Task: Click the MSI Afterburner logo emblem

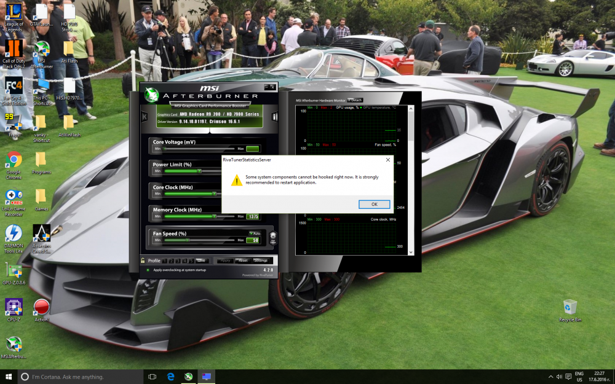Action: [x=151, y=95]
